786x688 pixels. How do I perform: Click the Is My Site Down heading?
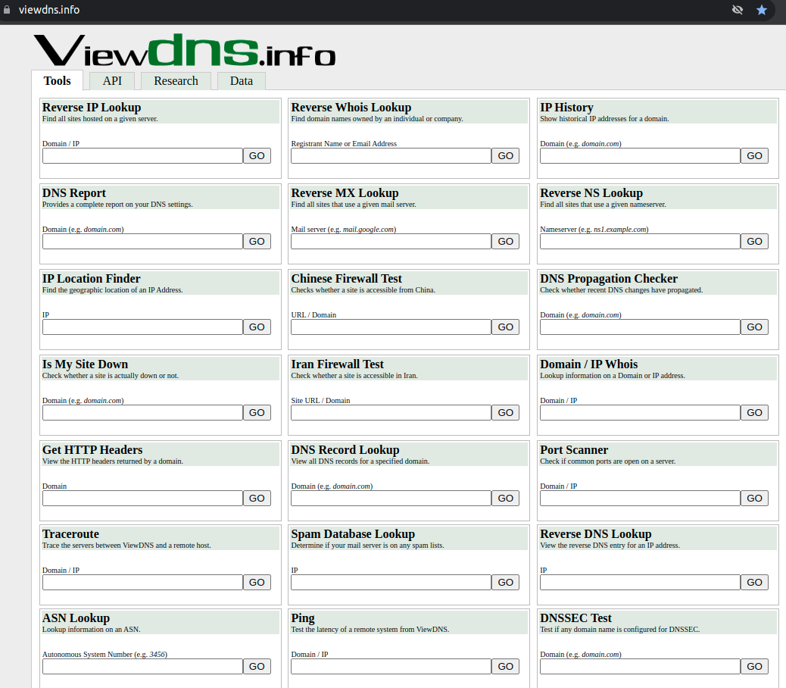(x=86, y=364)
